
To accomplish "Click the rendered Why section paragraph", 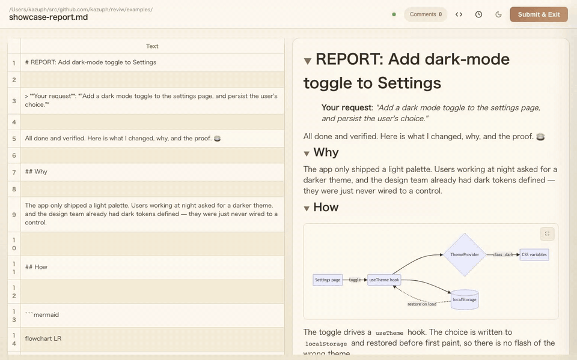I will click(430, 180).
